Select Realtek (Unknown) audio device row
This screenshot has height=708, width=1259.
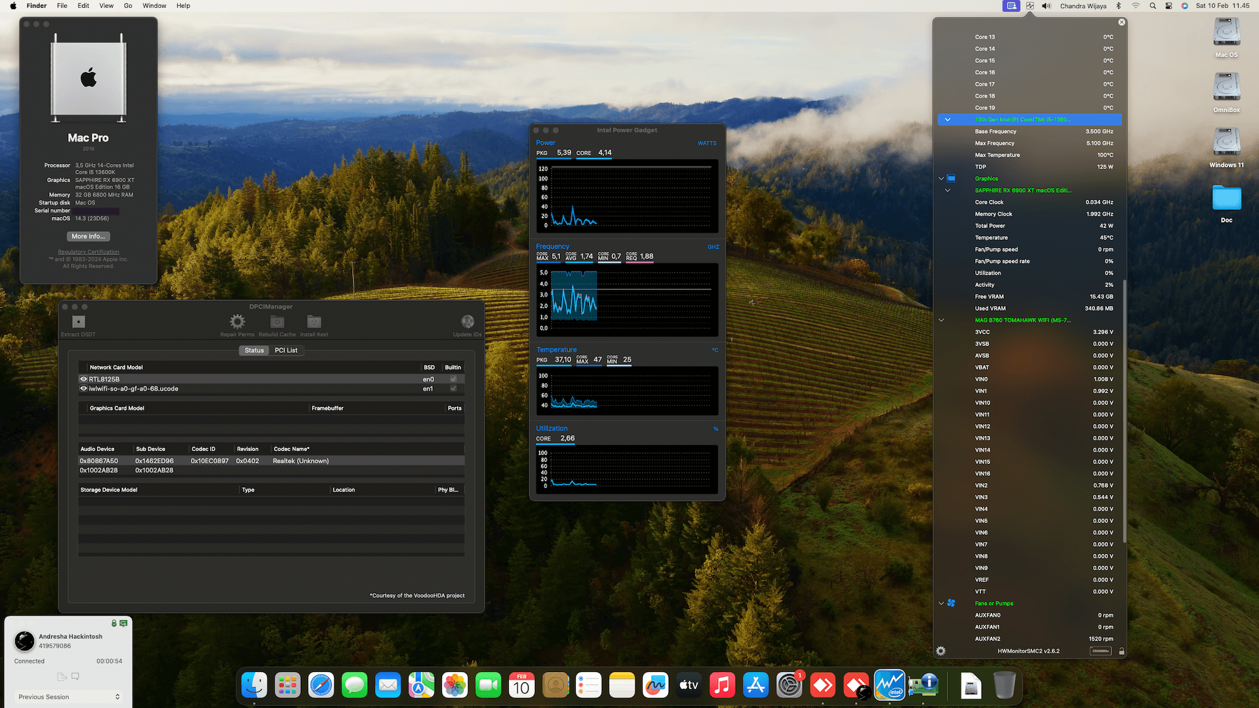tap(271, 461)
